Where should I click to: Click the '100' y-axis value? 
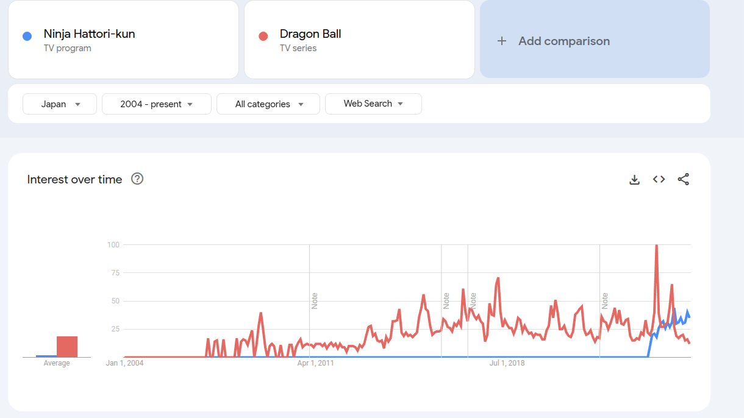[113, 245]
